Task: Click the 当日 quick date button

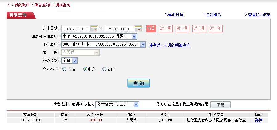Action: click(151, 28)
